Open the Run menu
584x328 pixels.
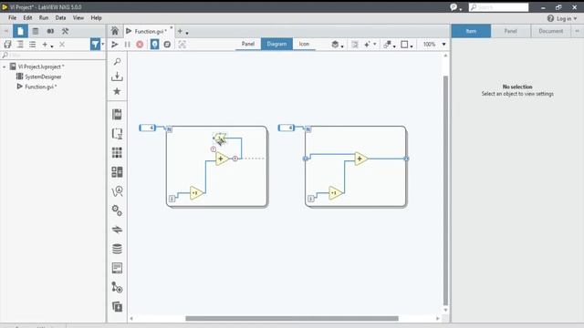(x=44, y=18)
